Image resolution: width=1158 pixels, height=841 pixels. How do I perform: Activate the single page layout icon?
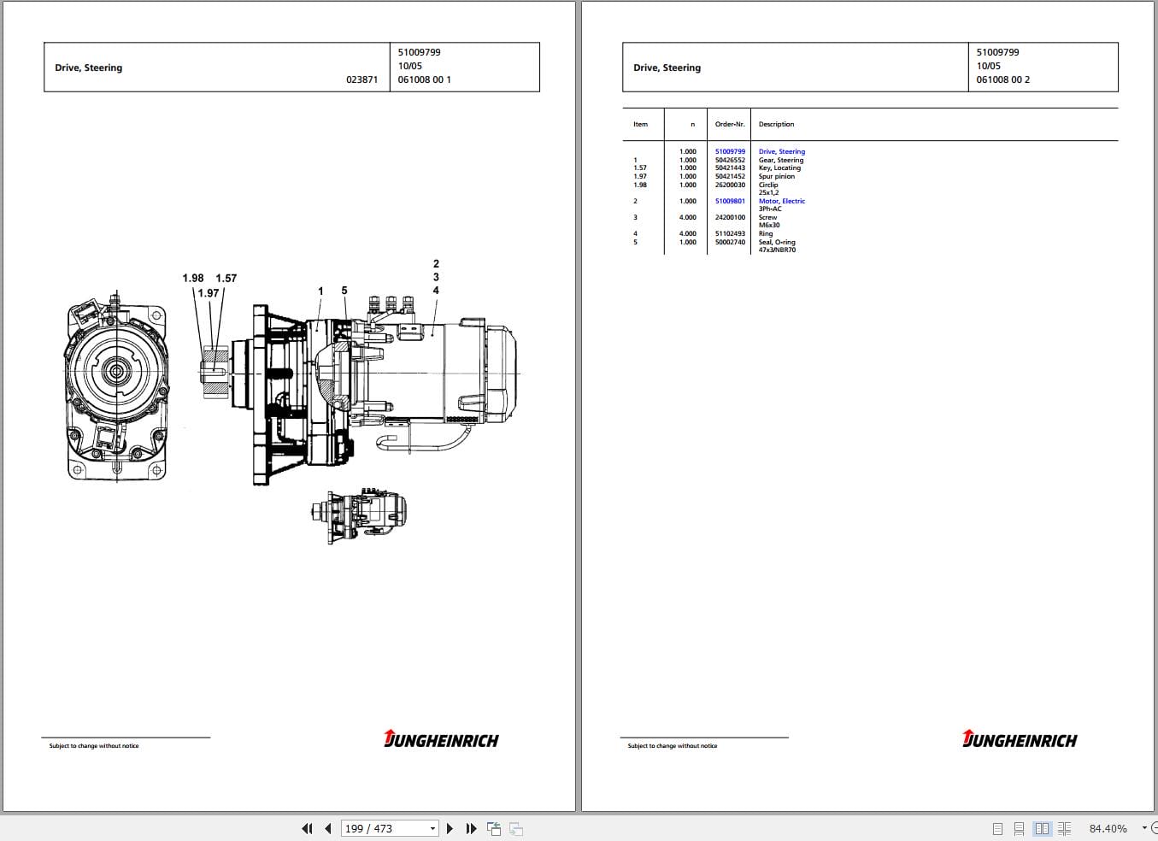(996, 828)
